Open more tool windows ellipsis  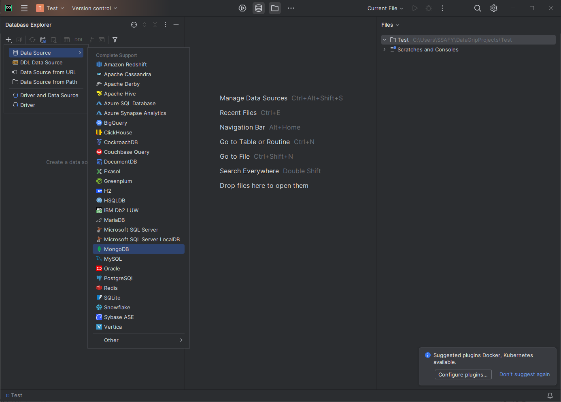click(x=291, y=8)
